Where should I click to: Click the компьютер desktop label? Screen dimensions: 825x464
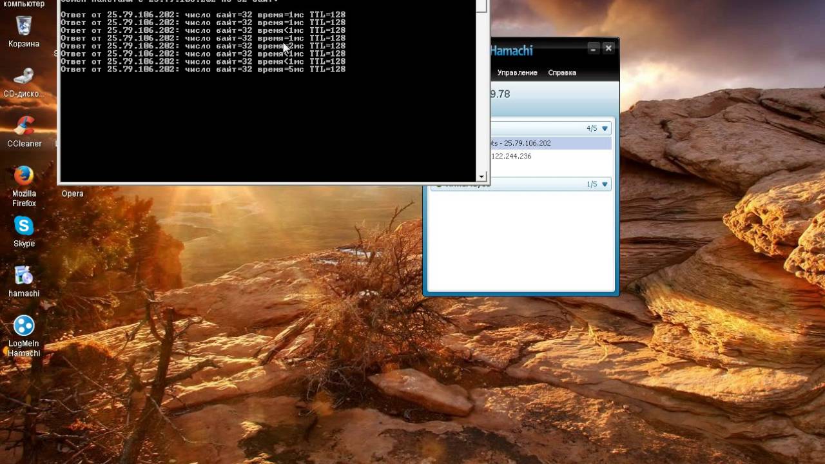24,4
